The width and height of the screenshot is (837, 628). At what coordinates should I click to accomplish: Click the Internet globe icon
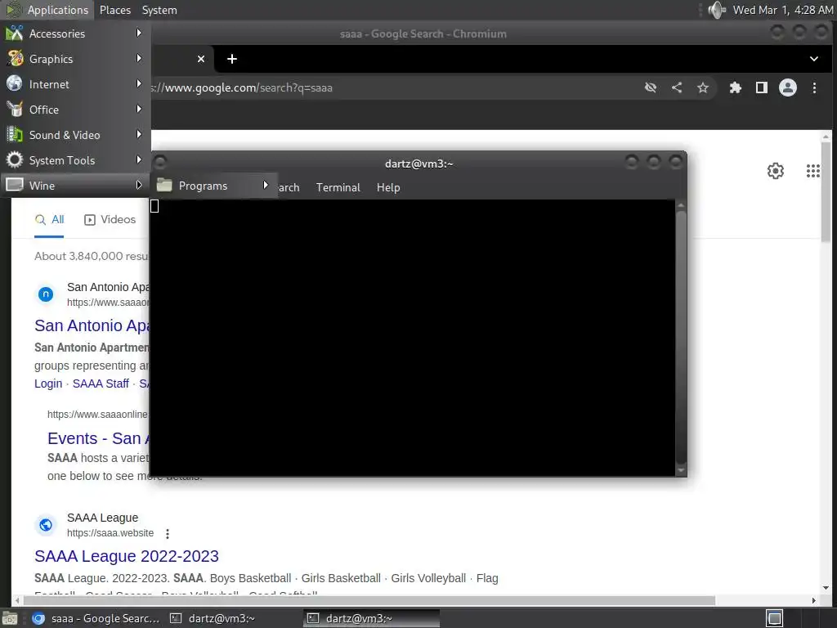[x=15, y=84]
